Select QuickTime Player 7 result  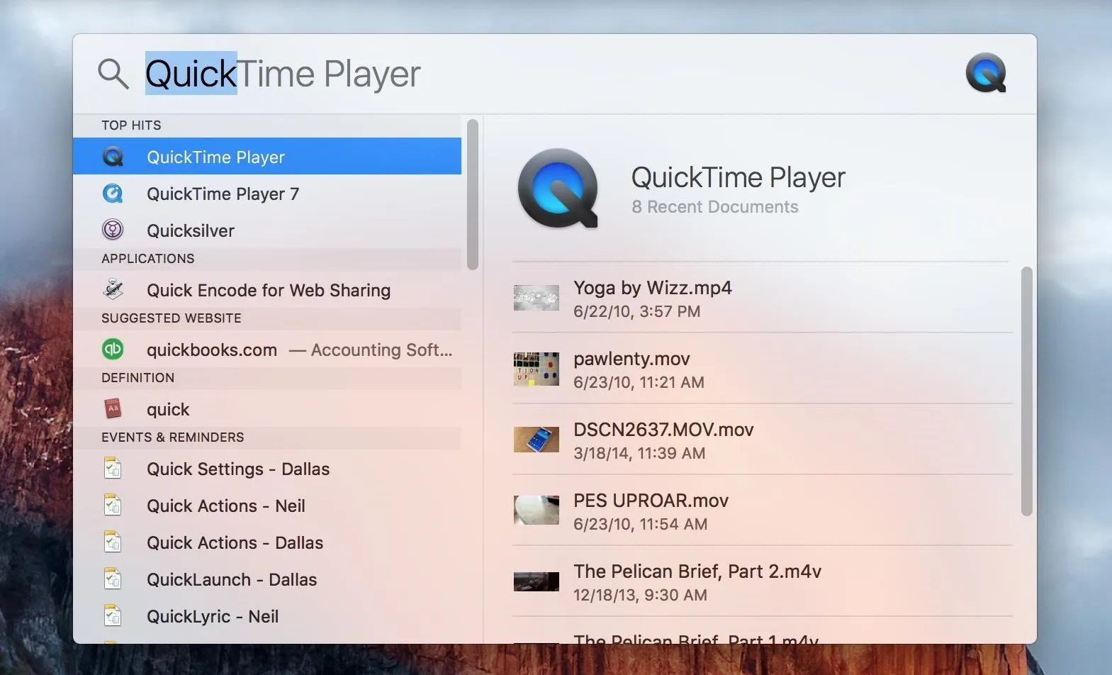click(267, 194)
